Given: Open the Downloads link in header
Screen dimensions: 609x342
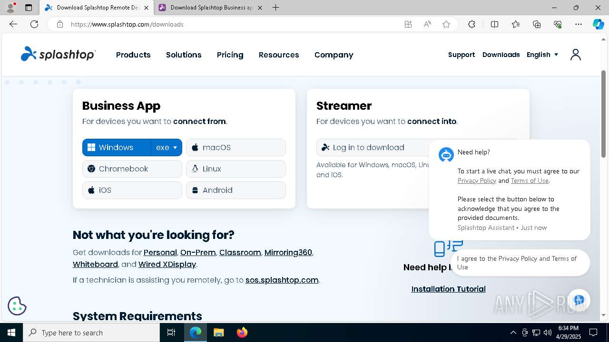Looking at the screenshot, I should click(x=501, y=55).
